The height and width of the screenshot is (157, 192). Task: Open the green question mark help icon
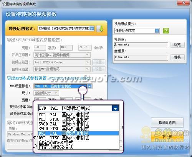166,31
